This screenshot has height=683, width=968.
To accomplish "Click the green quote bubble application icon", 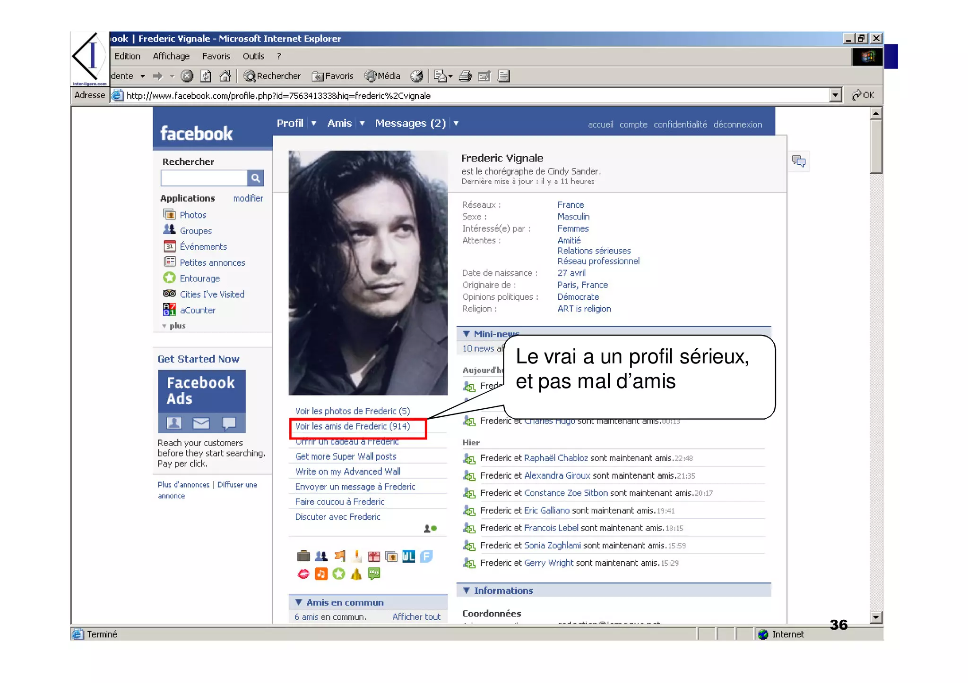I will coord(374,574).
